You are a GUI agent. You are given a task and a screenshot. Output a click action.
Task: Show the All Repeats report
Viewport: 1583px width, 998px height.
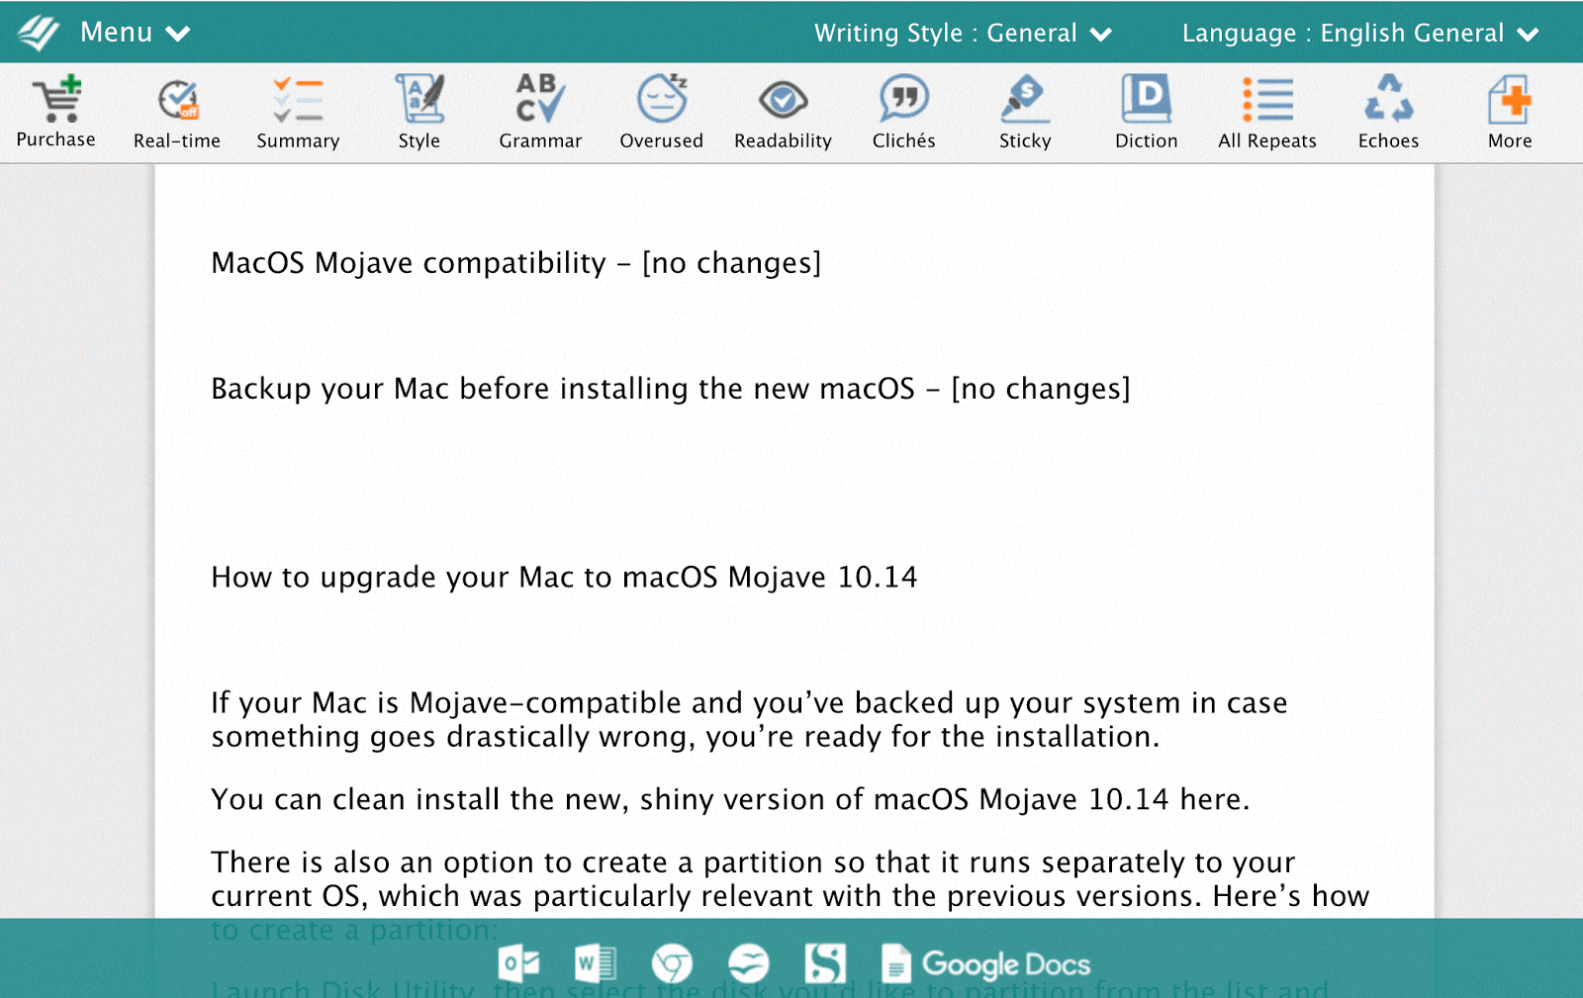(x=1267, y=112)
